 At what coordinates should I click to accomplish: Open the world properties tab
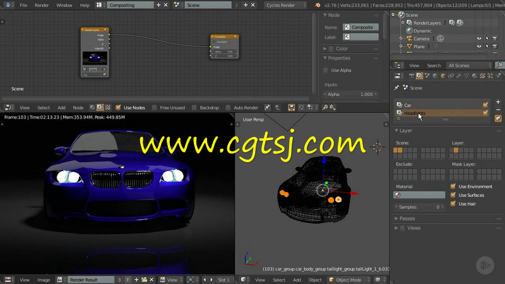(435, 76)
